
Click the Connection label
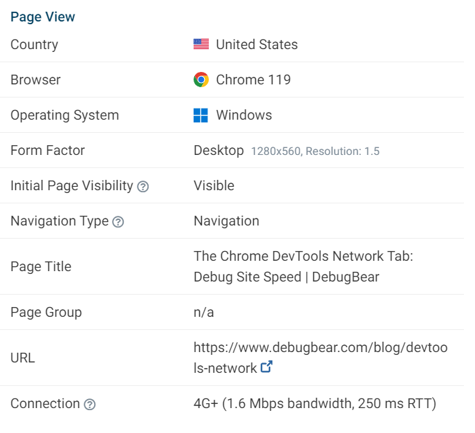point(45,404)
